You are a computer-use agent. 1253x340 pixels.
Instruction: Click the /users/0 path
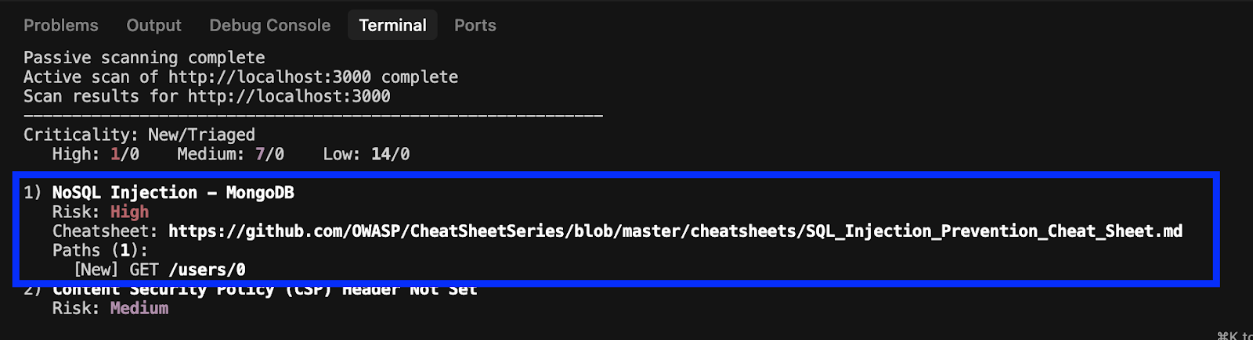[x=207, y=270]
